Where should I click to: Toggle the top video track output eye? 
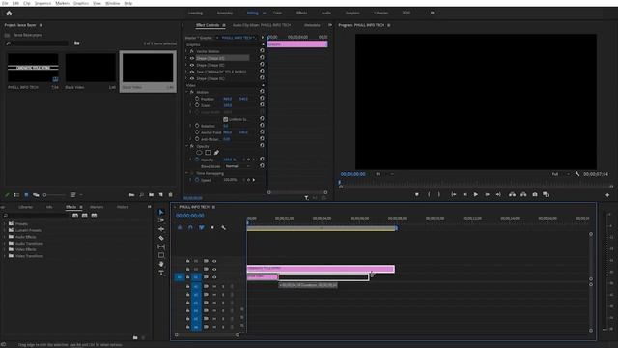pos(214,261)
